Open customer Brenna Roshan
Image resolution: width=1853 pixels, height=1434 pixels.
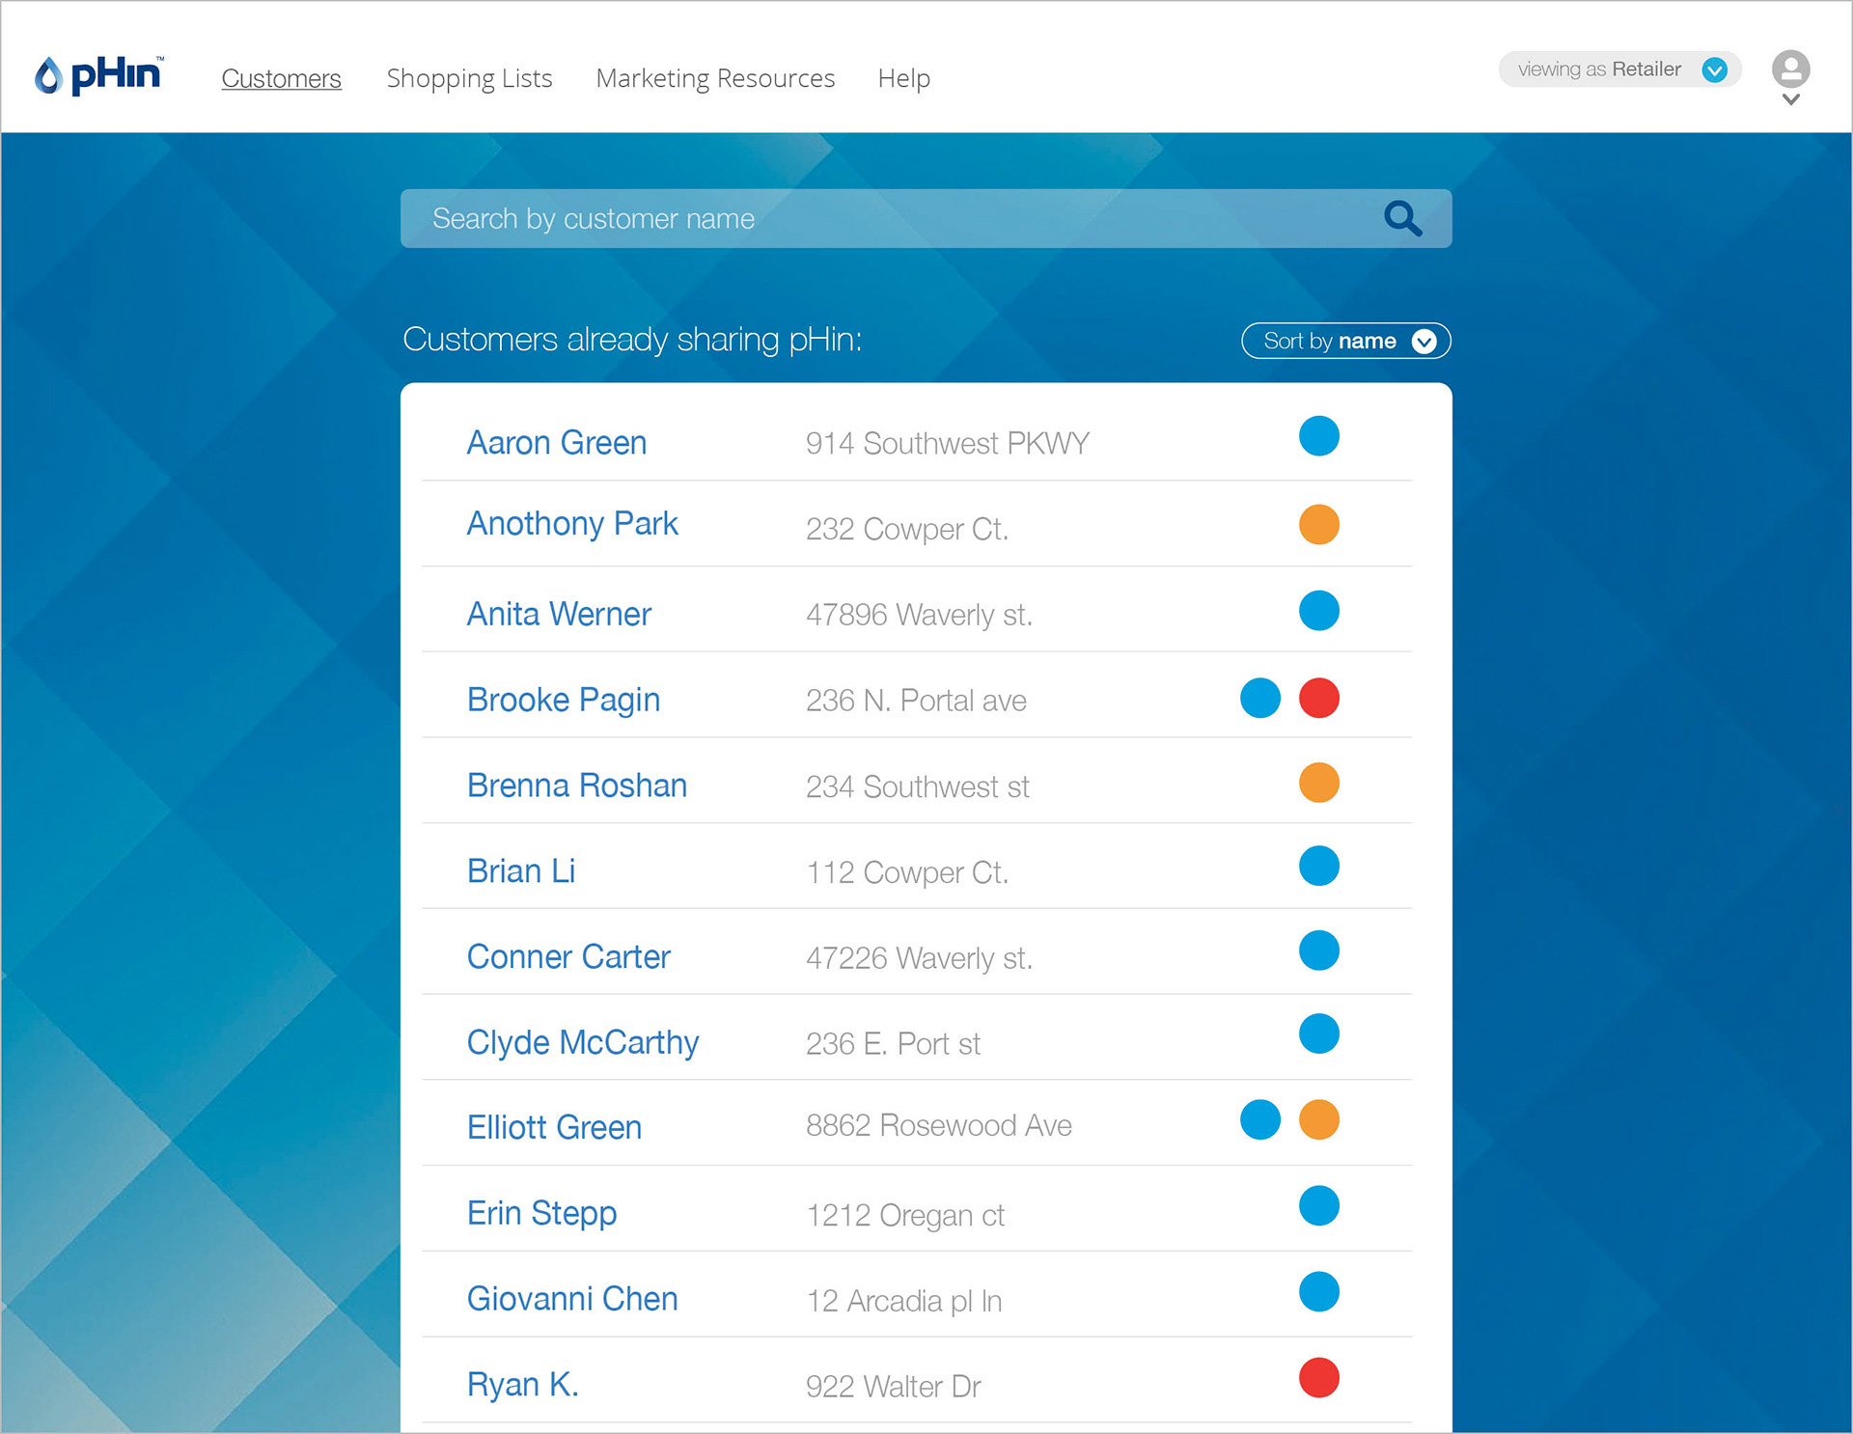(x=577, y=786)
